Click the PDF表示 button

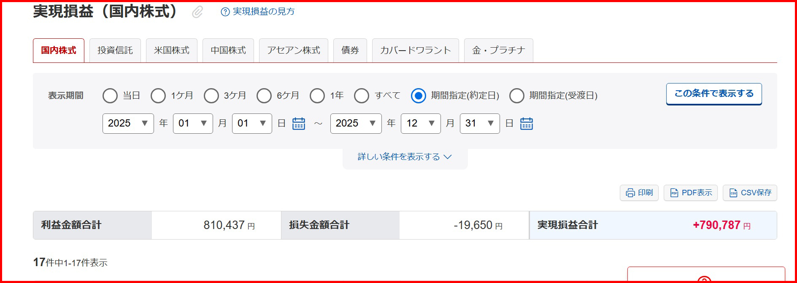point(690,193)
